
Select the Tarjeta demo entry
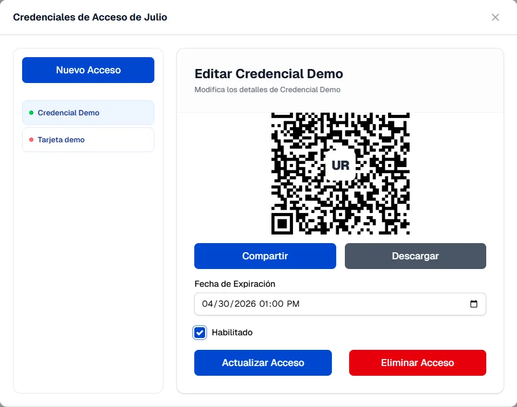coord(88,140)
